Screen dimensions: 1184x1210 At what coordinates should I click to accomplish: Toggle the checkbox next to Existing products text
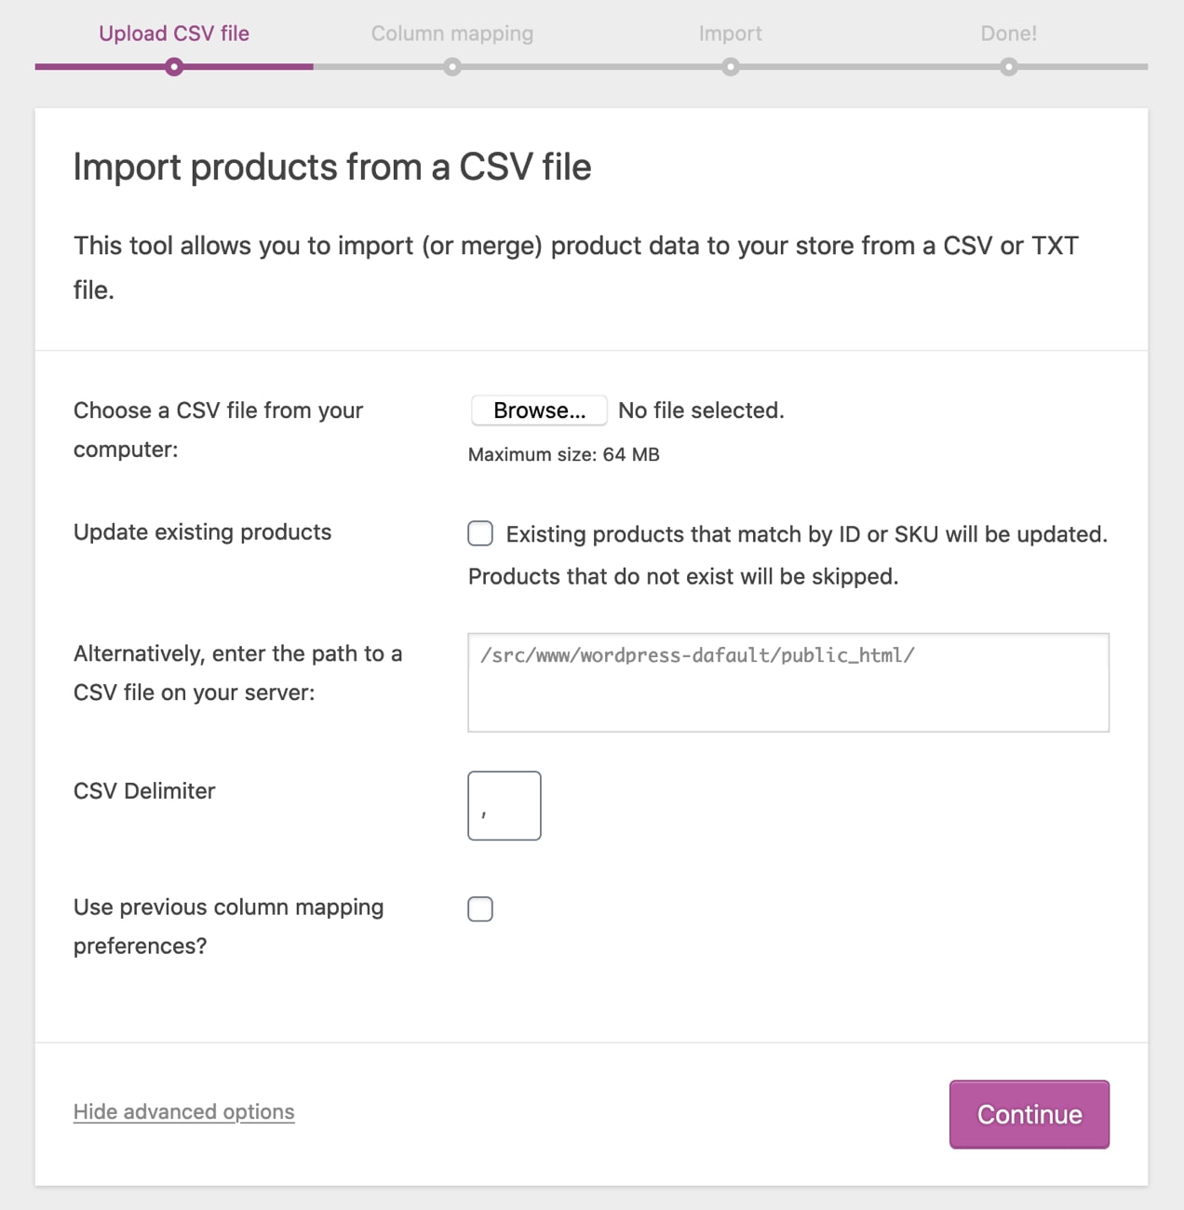click(479, 533)
